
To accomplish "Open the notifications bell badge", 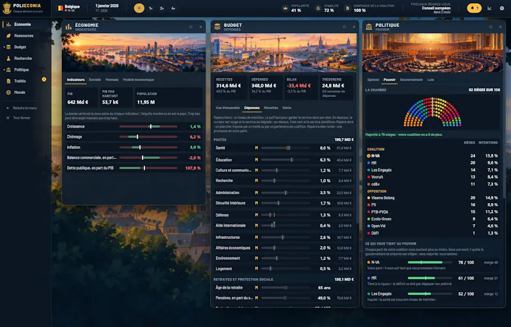I will click(474, 8).
